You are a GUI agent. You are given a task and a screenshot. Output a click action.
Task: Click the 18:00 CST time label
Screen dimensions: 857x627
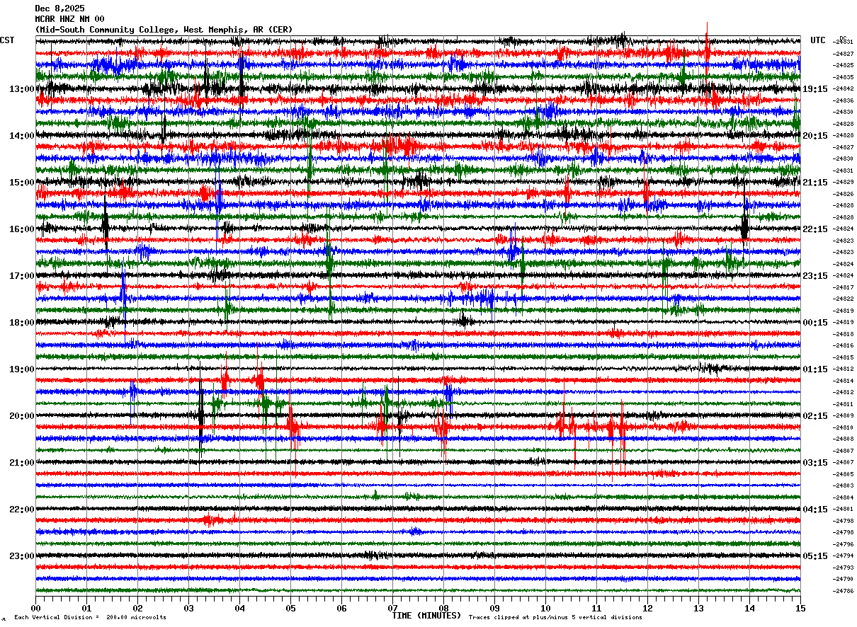pos(22,322)
